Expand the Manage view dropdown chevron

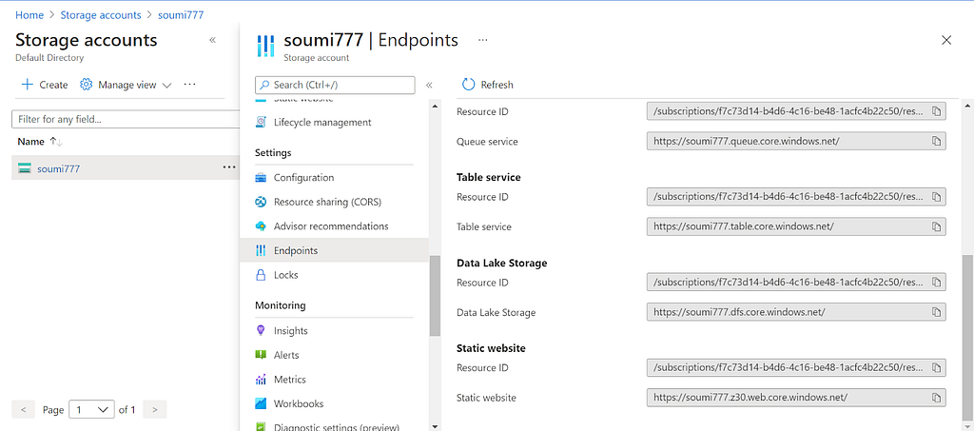(166, 85)
